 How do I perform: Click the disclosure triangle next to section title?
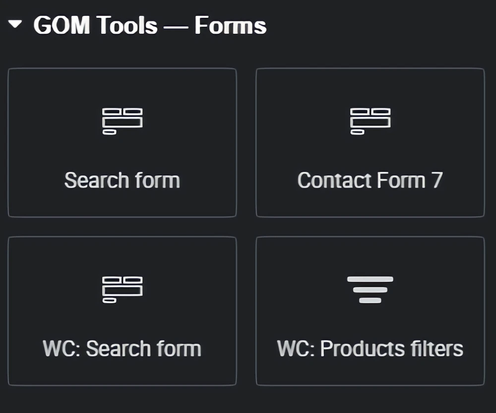point(16,23)
